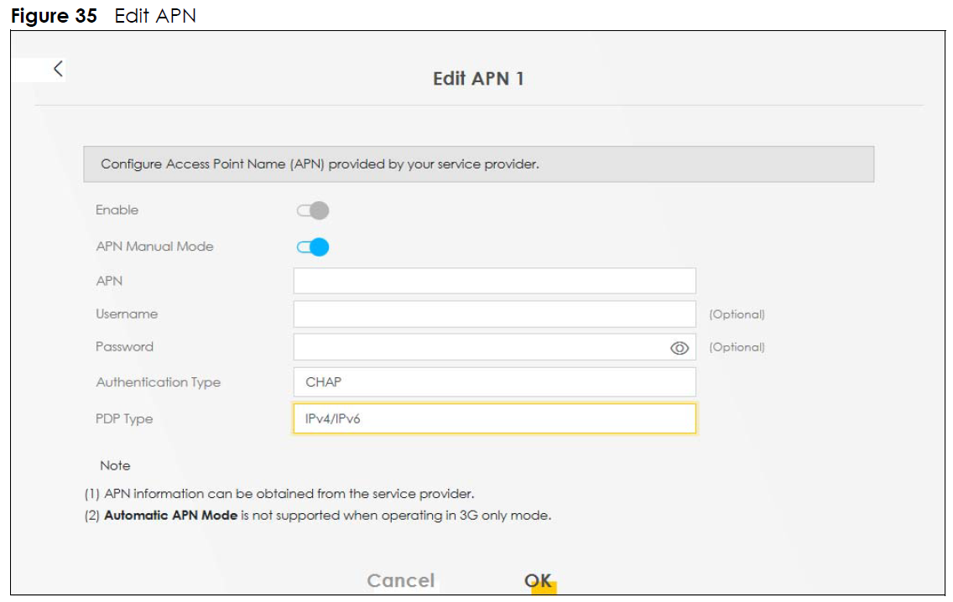Expand the PDP Type dropdown showing IPv4/IPv6
The image size is (953, 602).
(494, 418)
